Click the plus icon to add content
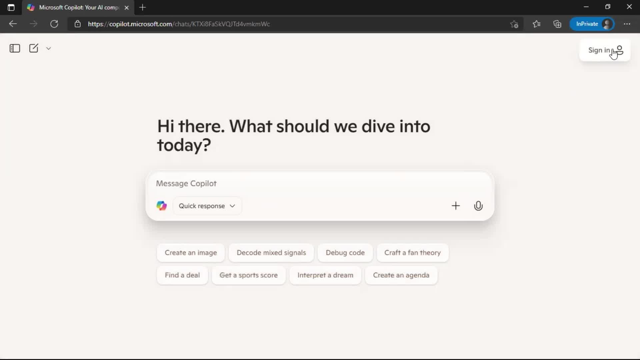The height and width of the screenshot is (360, 640). coord(456,206)
